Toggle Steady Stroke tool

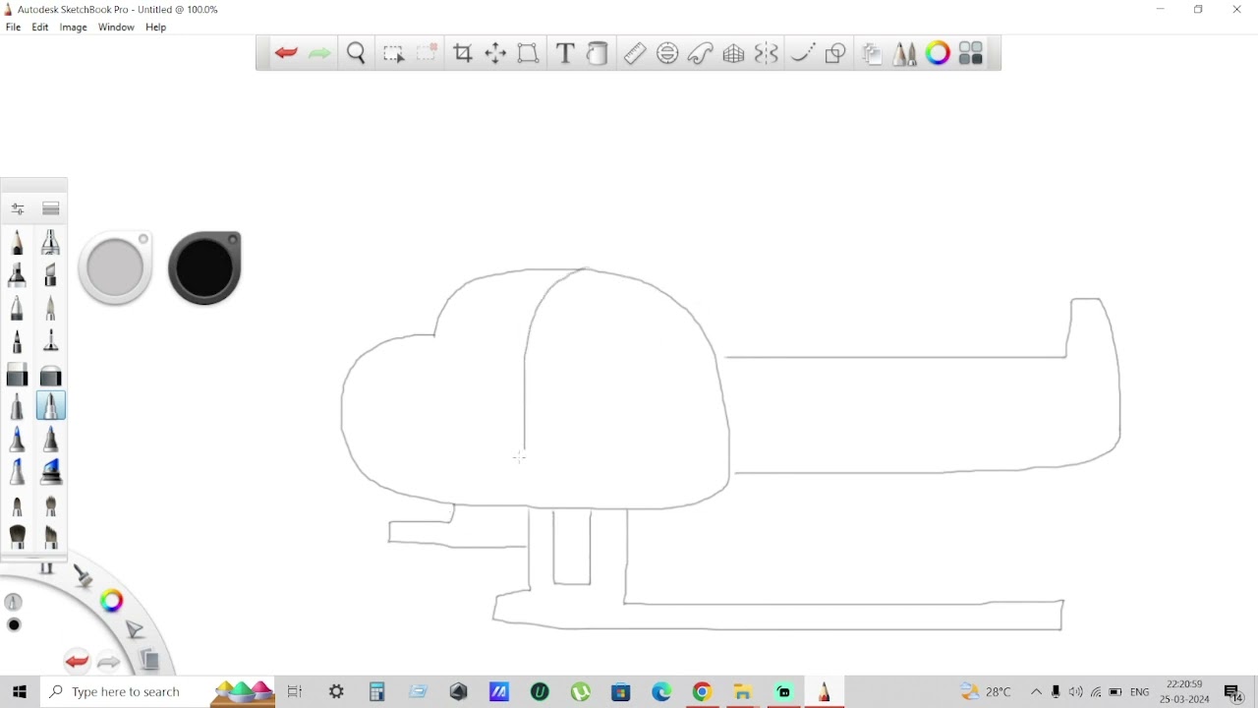click(803, 53)
